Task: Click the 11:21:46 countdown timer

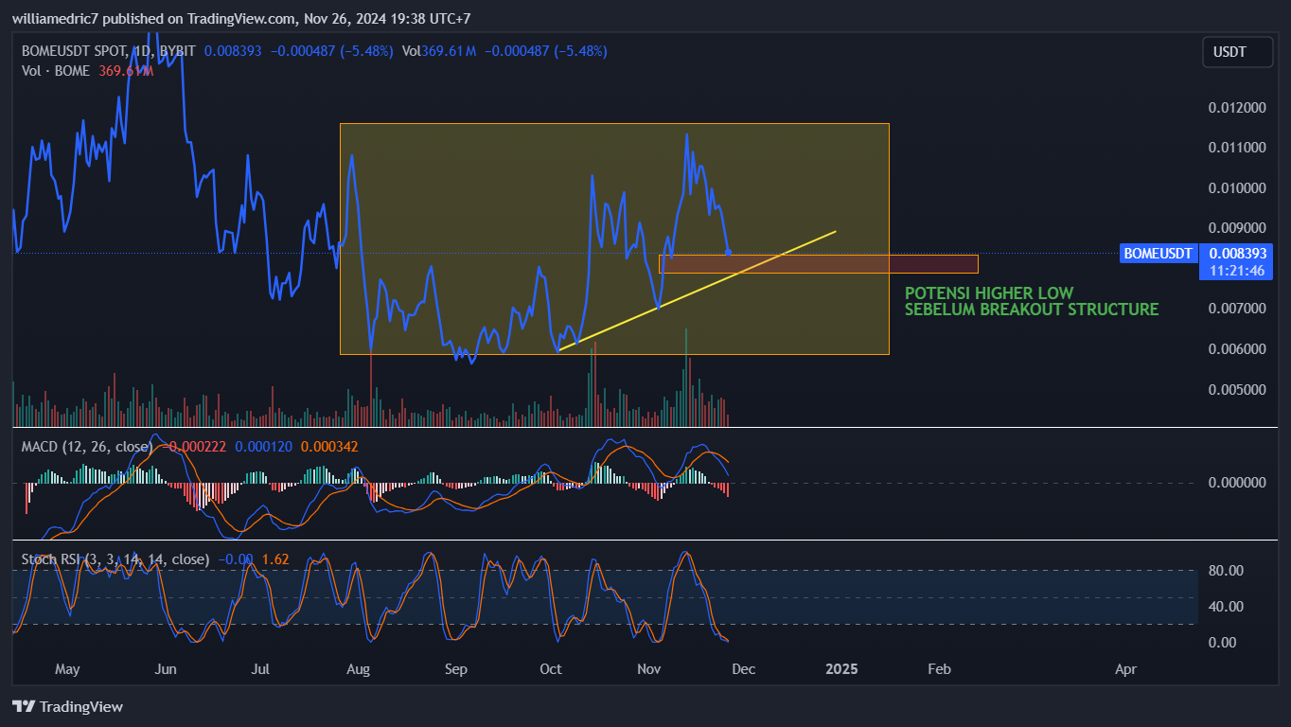Action: click(x=1238, y=270)
